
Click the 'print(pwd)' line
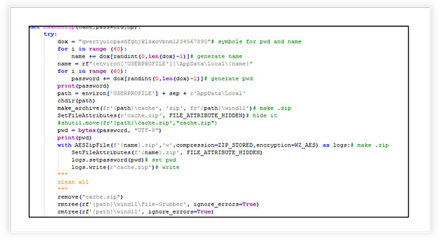[x=74, y=138]
